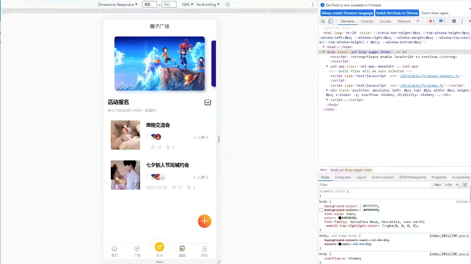471x264 pixels.
Task: Click the #080808 color swatch
Action: coord(340,218)
